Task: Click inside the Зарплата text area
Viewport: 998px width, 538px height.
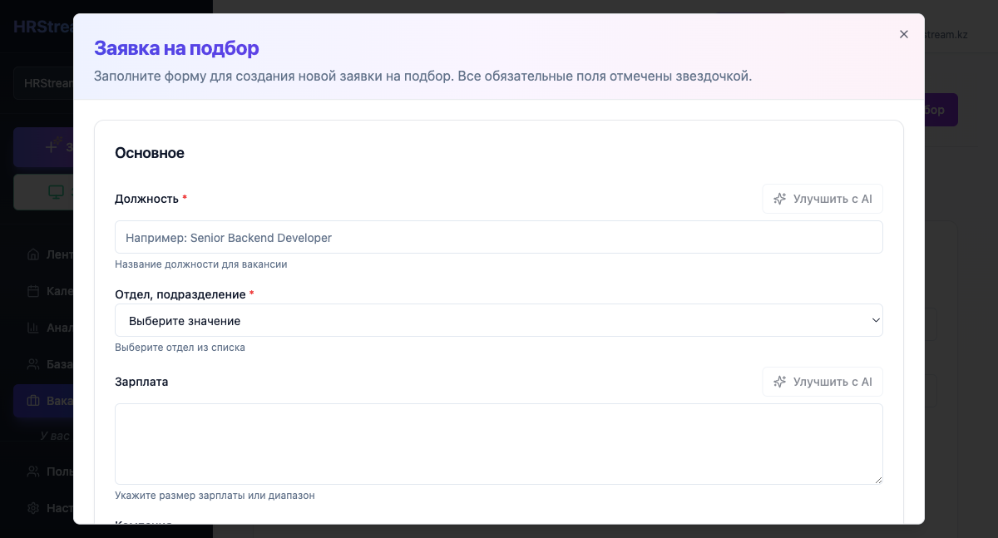Action: click(498, 443)
